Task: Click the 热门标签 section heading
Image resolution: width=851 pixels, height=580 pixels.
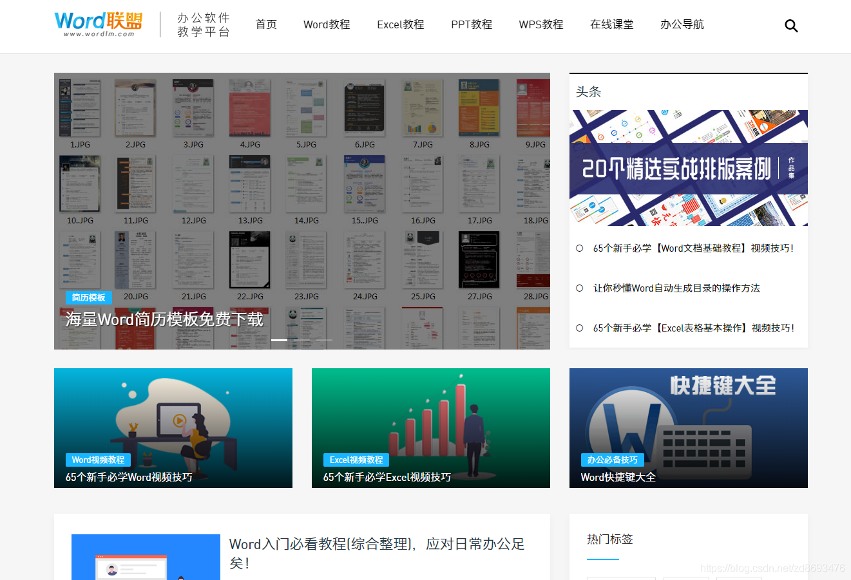Action: 610,539
